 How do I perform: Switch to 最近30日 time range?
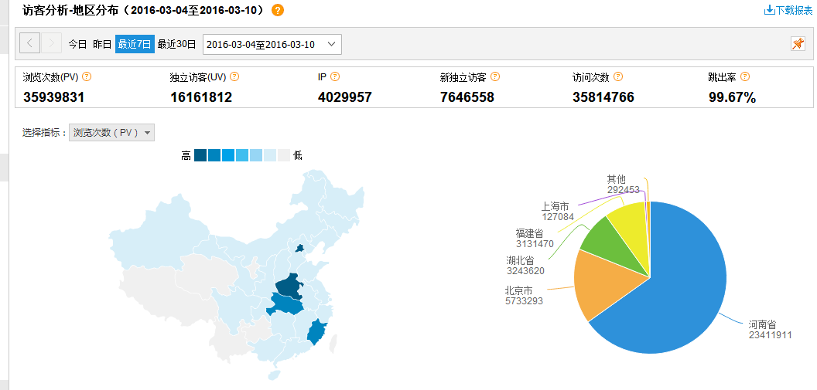coord(176,44)
